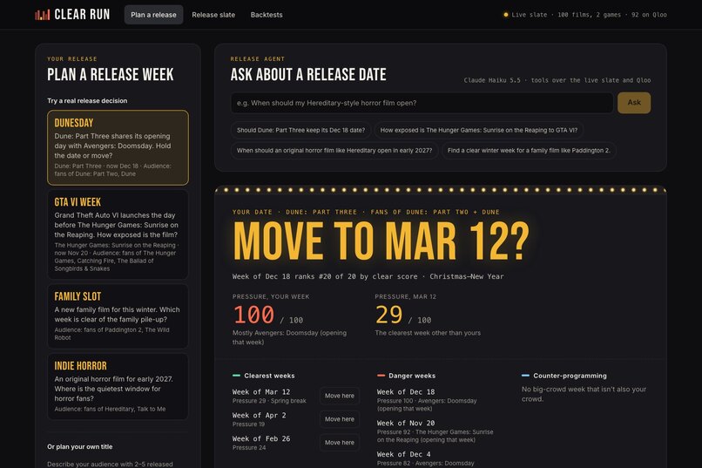Select the DUNESDAY scenario card
Screen dimensions: 702x468
tap(118, 147)
